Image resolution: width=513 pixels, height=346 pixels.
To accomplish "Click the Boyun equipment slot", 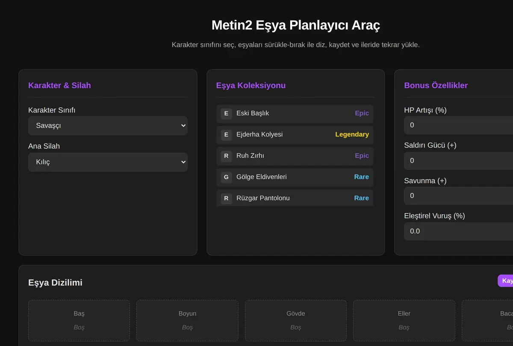I will [x=187, y=320].
